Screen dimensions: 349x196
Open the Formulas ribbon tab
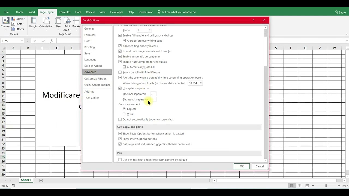[65, 12]
